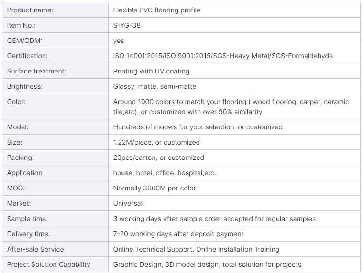Click the "After-sale Service" label
This screenshot has width=363, height=273.
(35, 249)
